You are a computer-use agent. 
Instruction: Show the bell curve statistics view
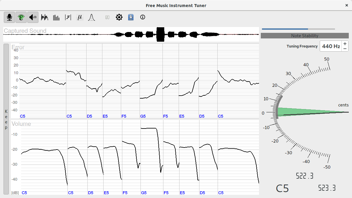(91, 17)
